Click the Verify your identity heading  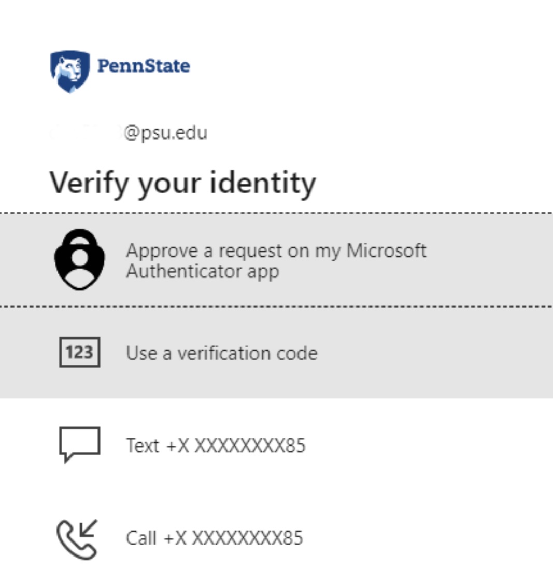pyautogui.click(x=182, y=183)
